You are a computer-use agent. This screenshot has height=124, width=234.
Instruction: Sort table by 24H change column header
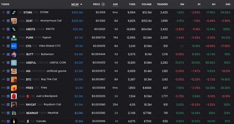click(x=228, y=4)
